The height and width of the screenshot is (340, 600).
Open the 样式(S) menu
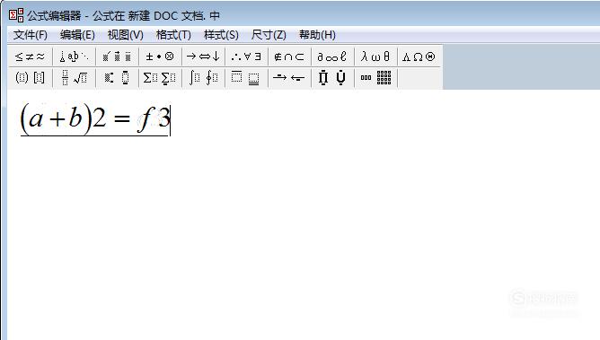click(221, 35)
